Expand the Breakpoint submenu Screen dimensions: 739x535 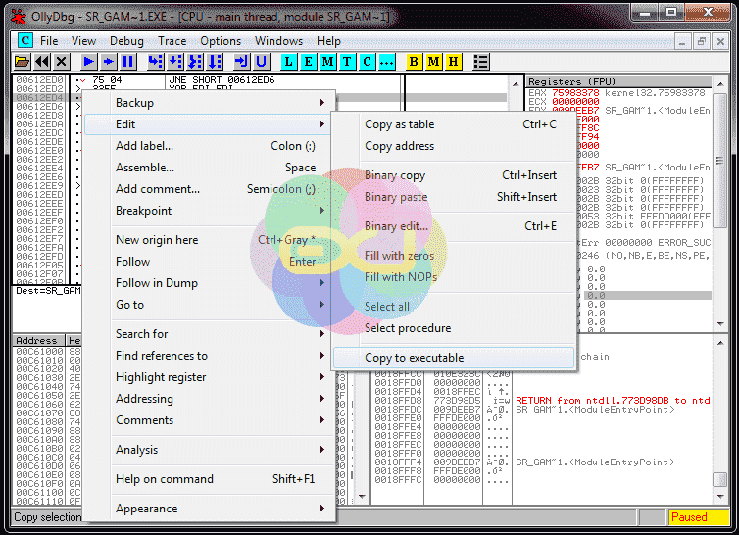pyautogui.click(x=210, y=211)
